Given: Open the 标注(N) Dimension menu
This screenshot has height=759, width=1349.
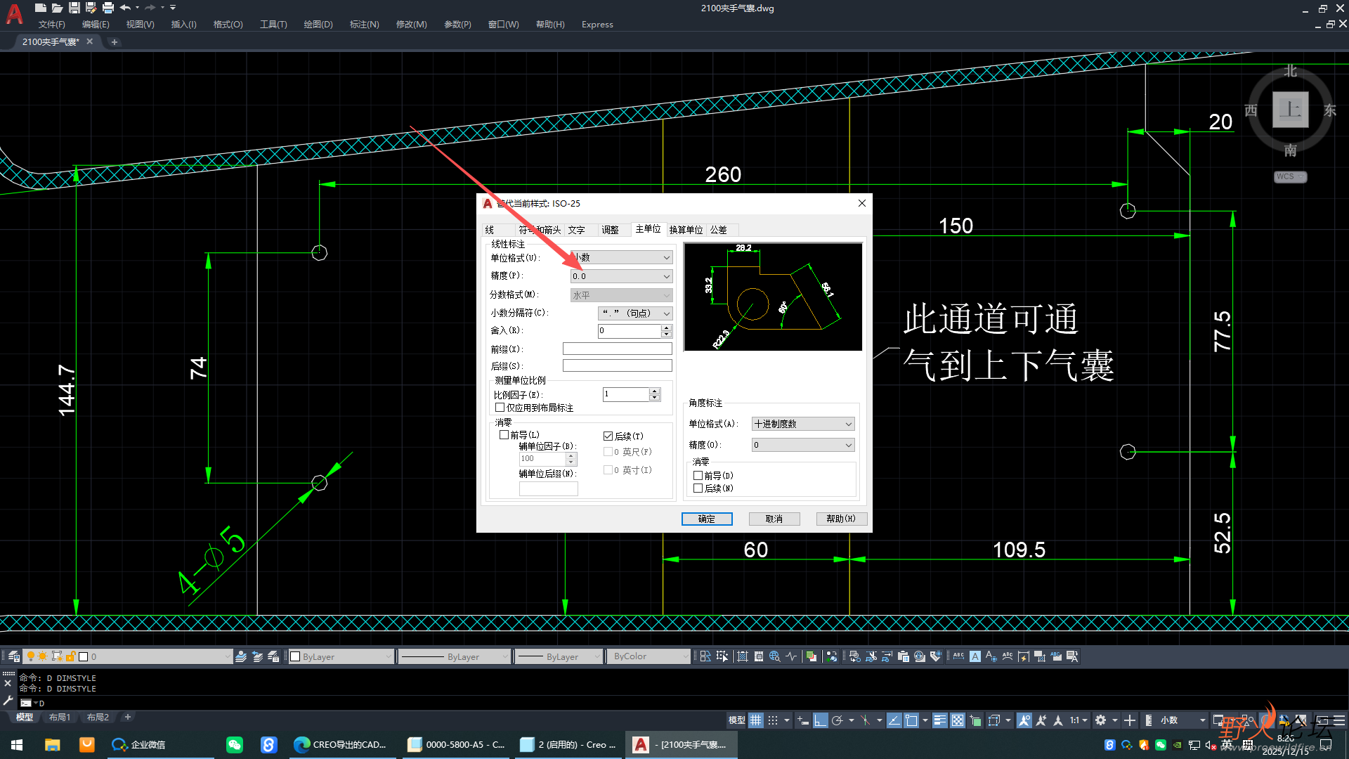Looking at the screenshot, I should click(364, 25).
